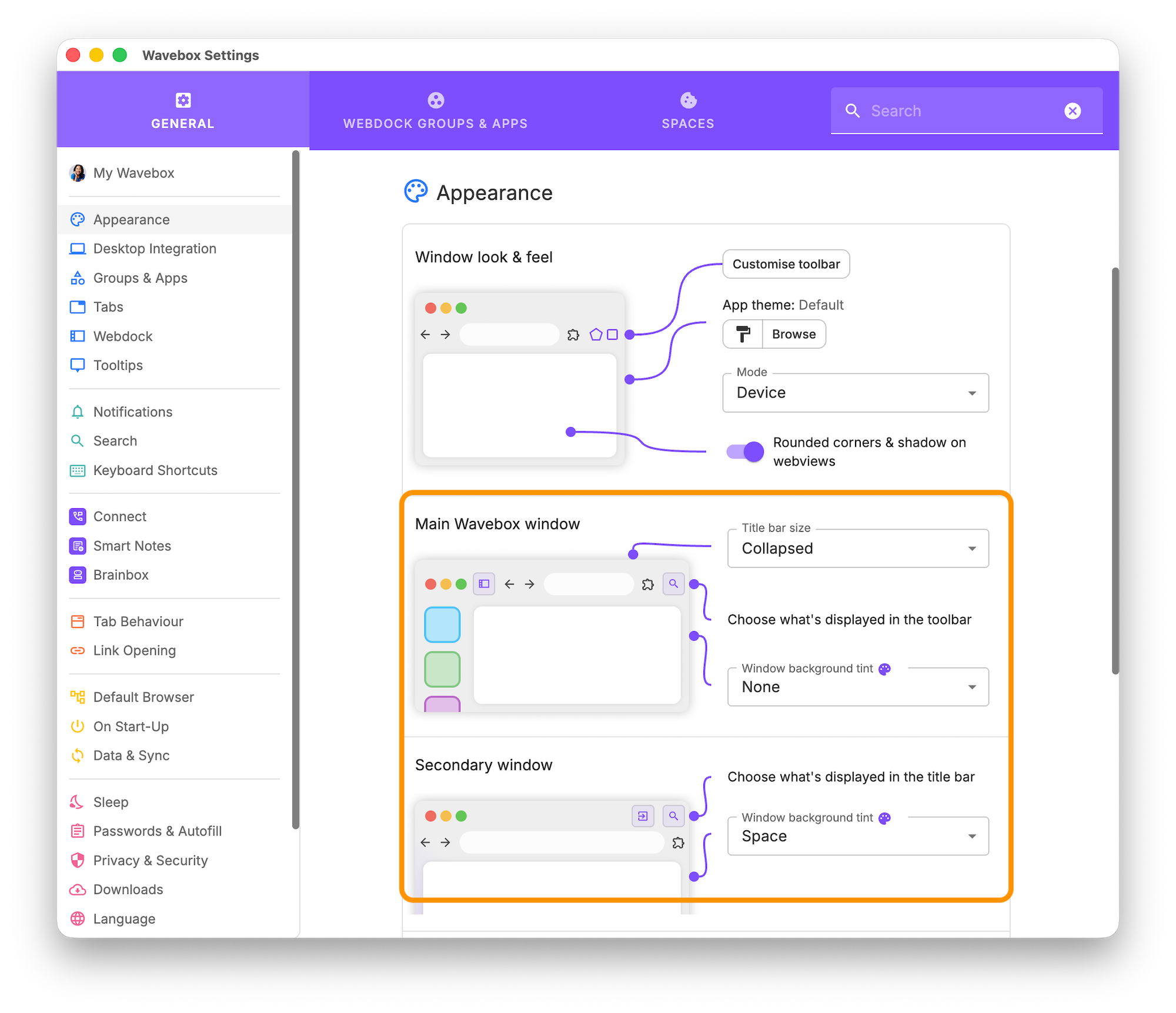Open the Privacy & Security section
This screenshot has width=1176, height=1013.
[175, 860]
